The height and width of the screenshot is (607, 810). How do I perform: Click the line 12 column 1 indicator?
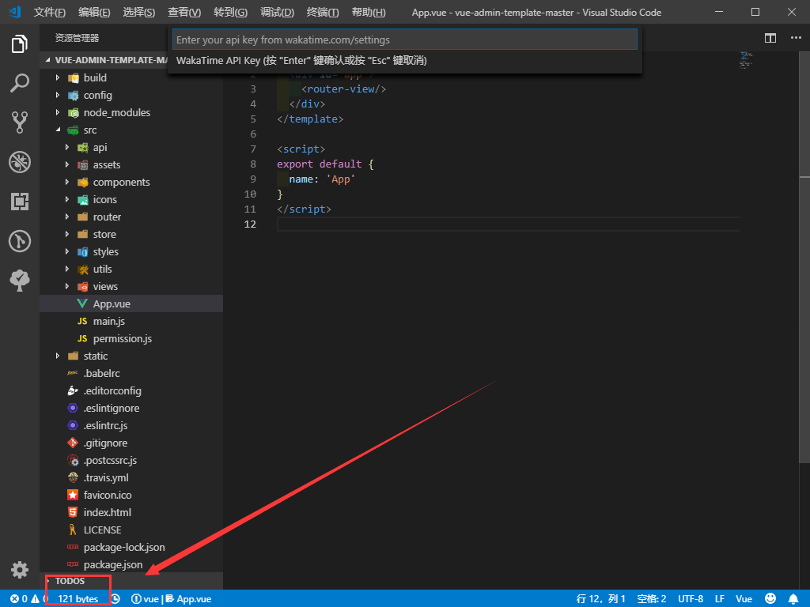pos(601,599)
